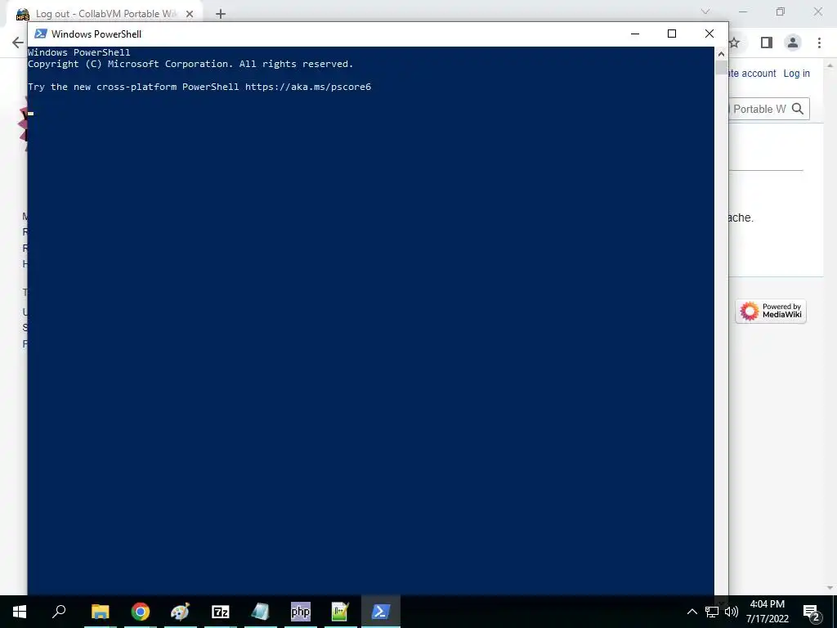Viewport: 837px width, 628px height.
Task: Click Chrome tab search chevron
Action: coord(705,11)
